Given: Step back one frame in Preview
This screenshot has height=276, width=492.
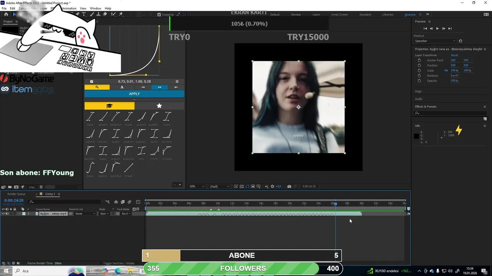Looking at the screenshot, I should pos(431,28).
